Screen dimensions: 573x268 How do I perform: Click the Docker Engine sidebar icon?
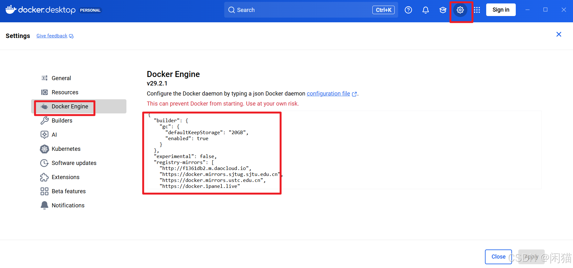tap(44, 107)
